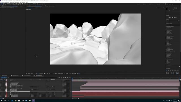Click right-align icon in Paragraph panel
Screen dimensions: 181x102
click(x=170, y=70)
